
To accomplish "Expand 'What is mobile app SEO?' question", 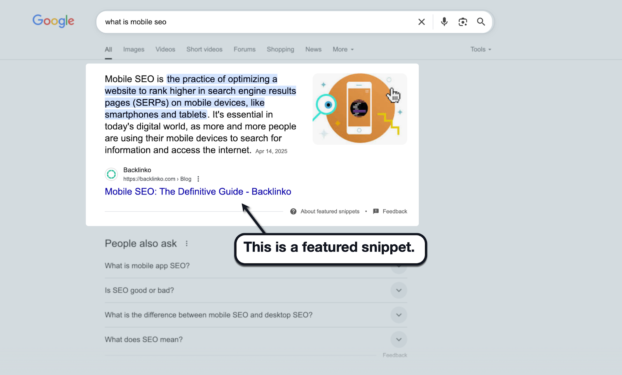I will [x=256, y=266].
